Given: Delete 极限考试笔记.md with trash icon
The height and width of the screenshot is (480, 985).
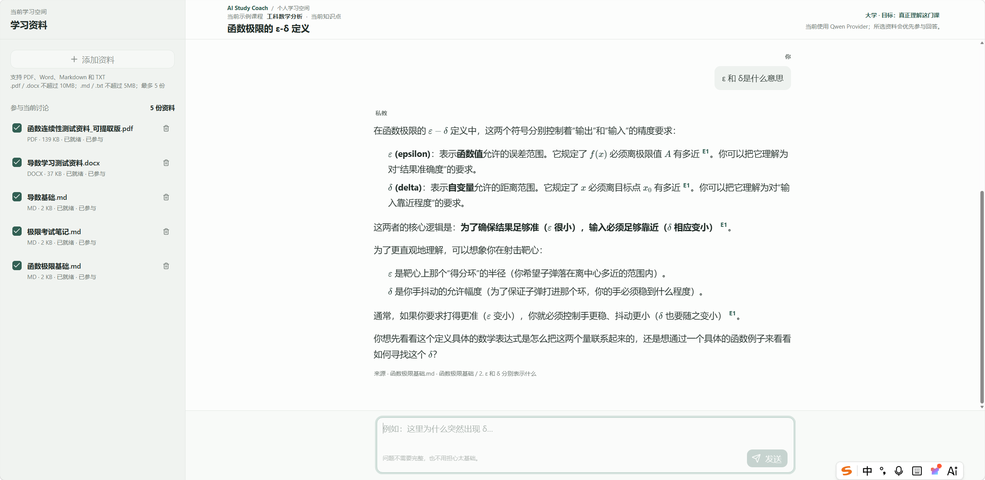Looking at the screenshot, I should pos(166,231).
